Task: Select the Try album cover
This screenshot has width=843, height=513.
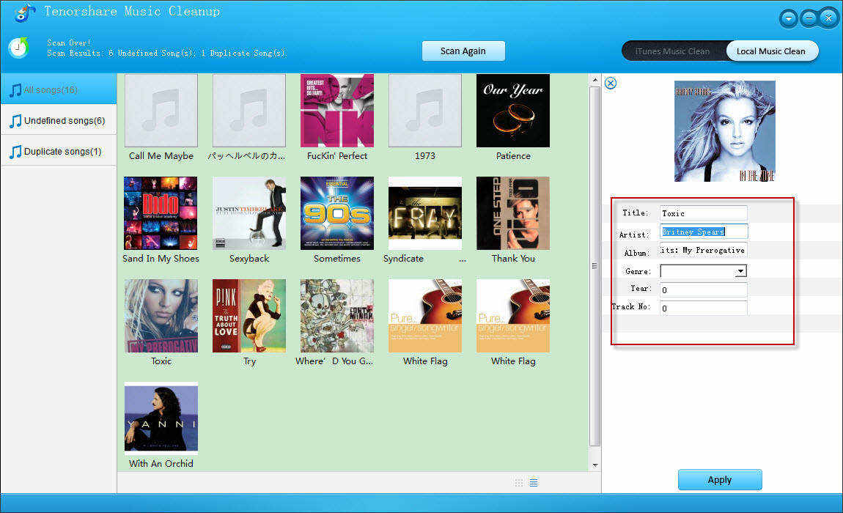Action: [249, 316]
